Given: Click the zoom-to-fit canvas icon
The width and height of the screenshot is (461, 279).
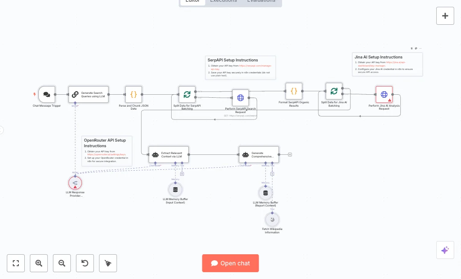Looking at the screenshot, I should [16, 263].
